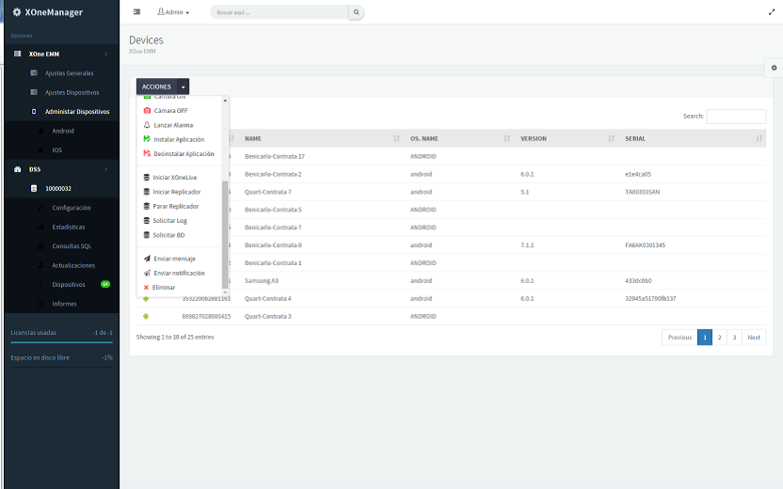
Task: Click the search magnifier button
Action: [x=356, y=12]
